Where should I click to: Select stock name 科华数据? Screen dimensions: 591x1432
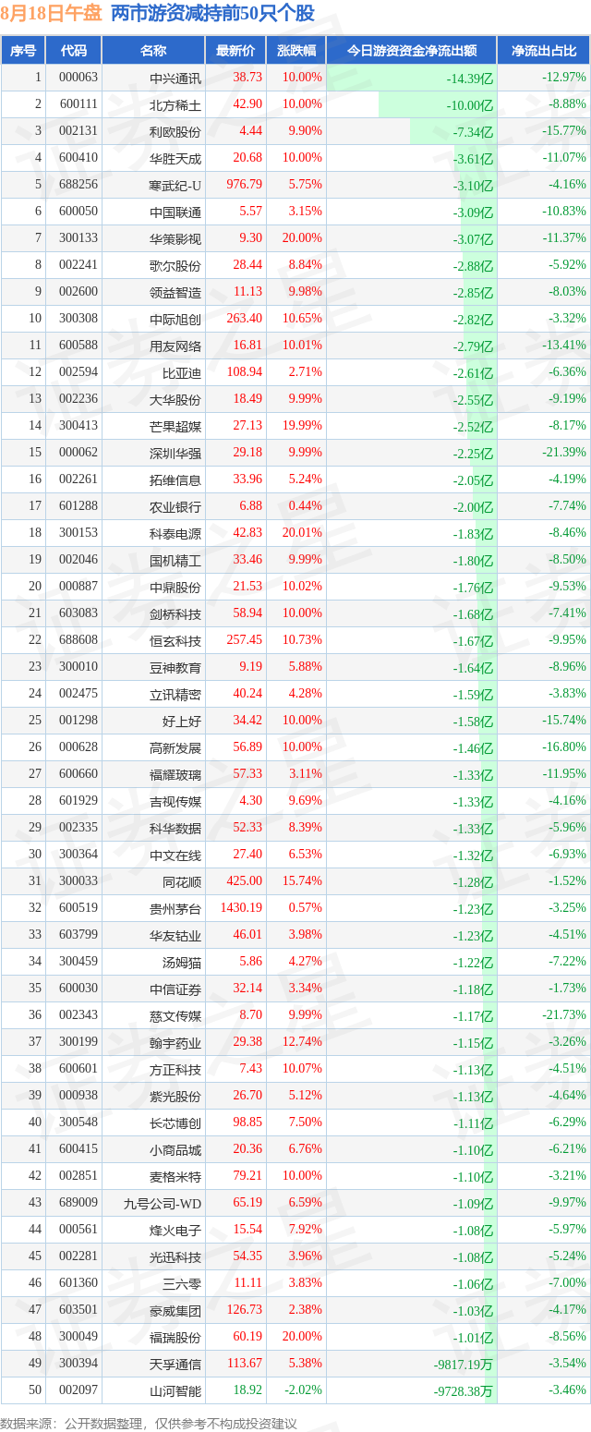(175, 828)
